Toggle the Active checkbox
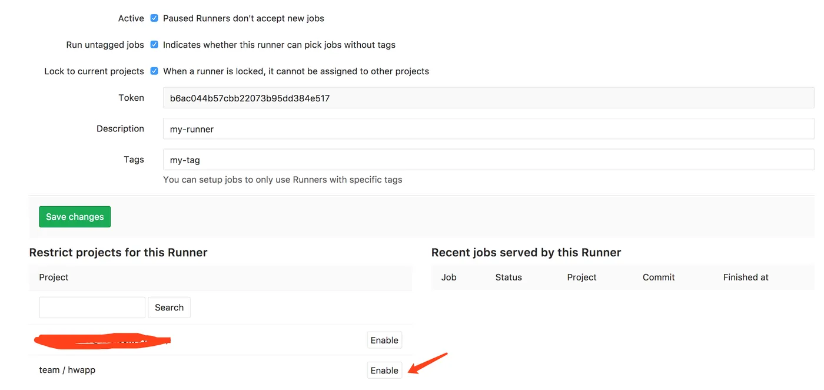Viewport: 824px width, 390px height. 154,18
